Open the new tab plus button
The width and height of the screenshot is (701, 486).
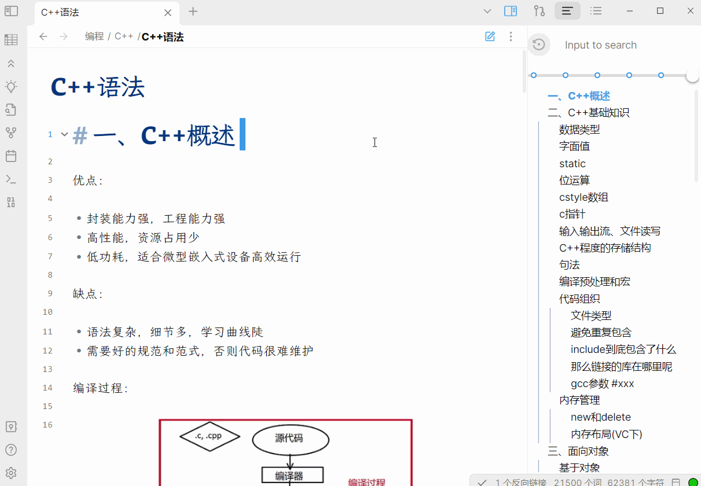[x=193, y=12]
